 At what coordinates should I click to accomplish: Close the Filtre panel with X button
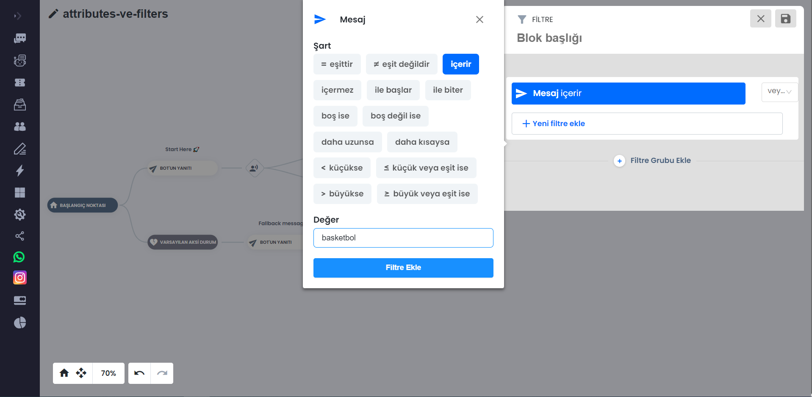pos(761,19)
